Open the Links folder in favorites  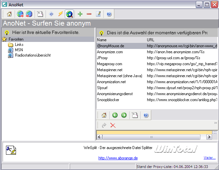point(19,45)
